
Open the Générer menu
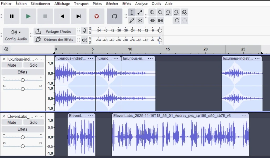pos(112,4)
